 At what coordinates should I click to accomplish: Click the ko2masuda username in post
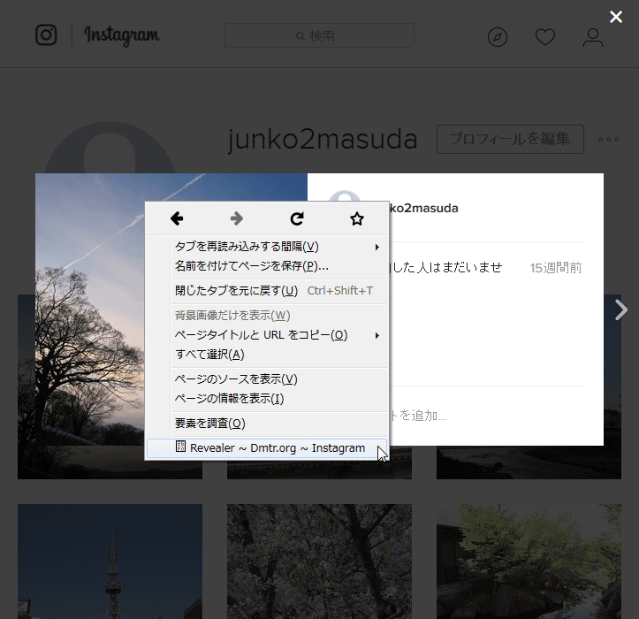tap(424, 209)
